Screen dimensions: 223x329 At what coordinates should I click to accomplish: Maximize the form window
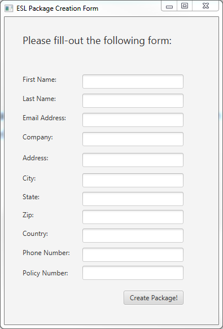(185, 6)
